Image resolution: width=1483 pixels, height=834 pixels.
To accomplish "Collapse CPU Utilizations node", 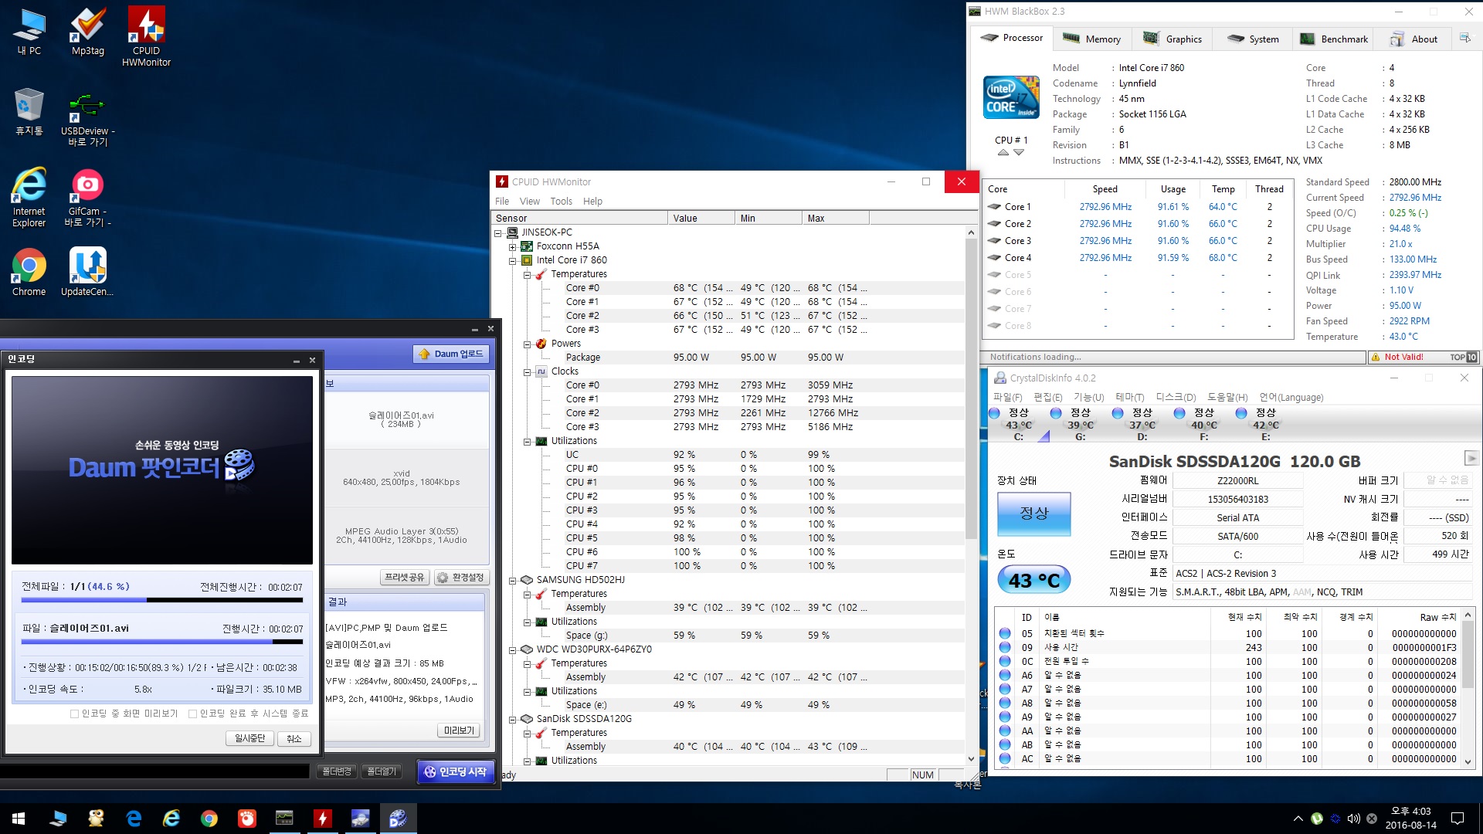I will [x=527, y=441].
